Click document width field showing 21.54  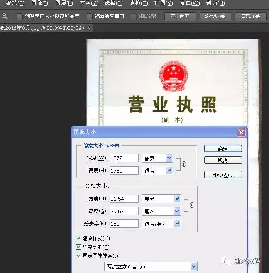click(x=124, y=199)
